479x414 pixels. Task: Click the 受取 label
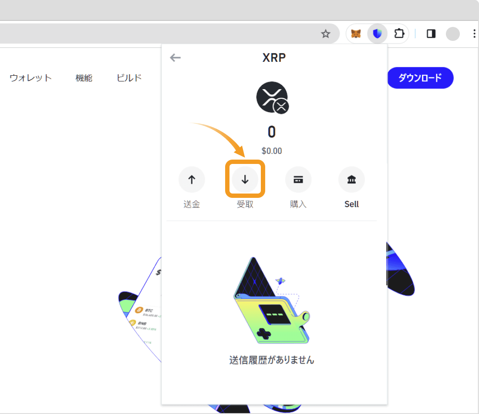(x=245, y=204)
